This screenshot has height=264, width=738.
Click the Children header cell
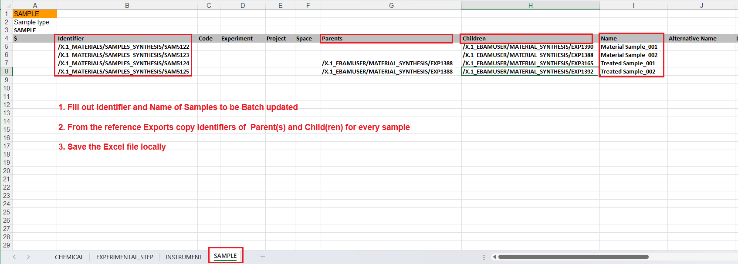[531, 38]
